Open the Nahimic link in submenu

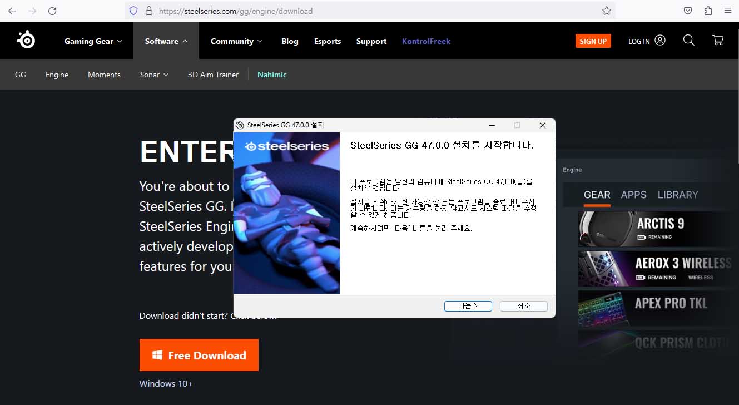pyautogui.click(x=272, y=75)
